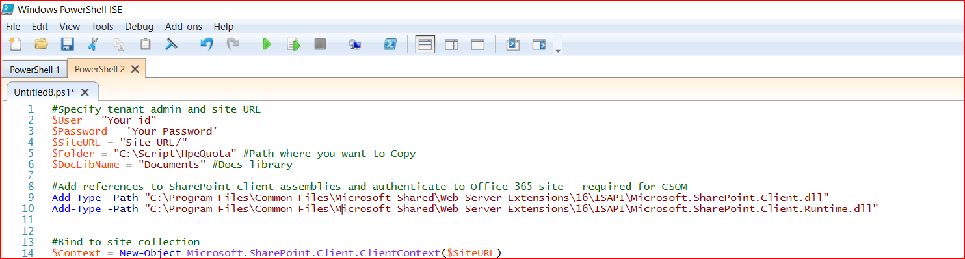Click the $Context variable

pyautogui.click(x=76, y=253)
